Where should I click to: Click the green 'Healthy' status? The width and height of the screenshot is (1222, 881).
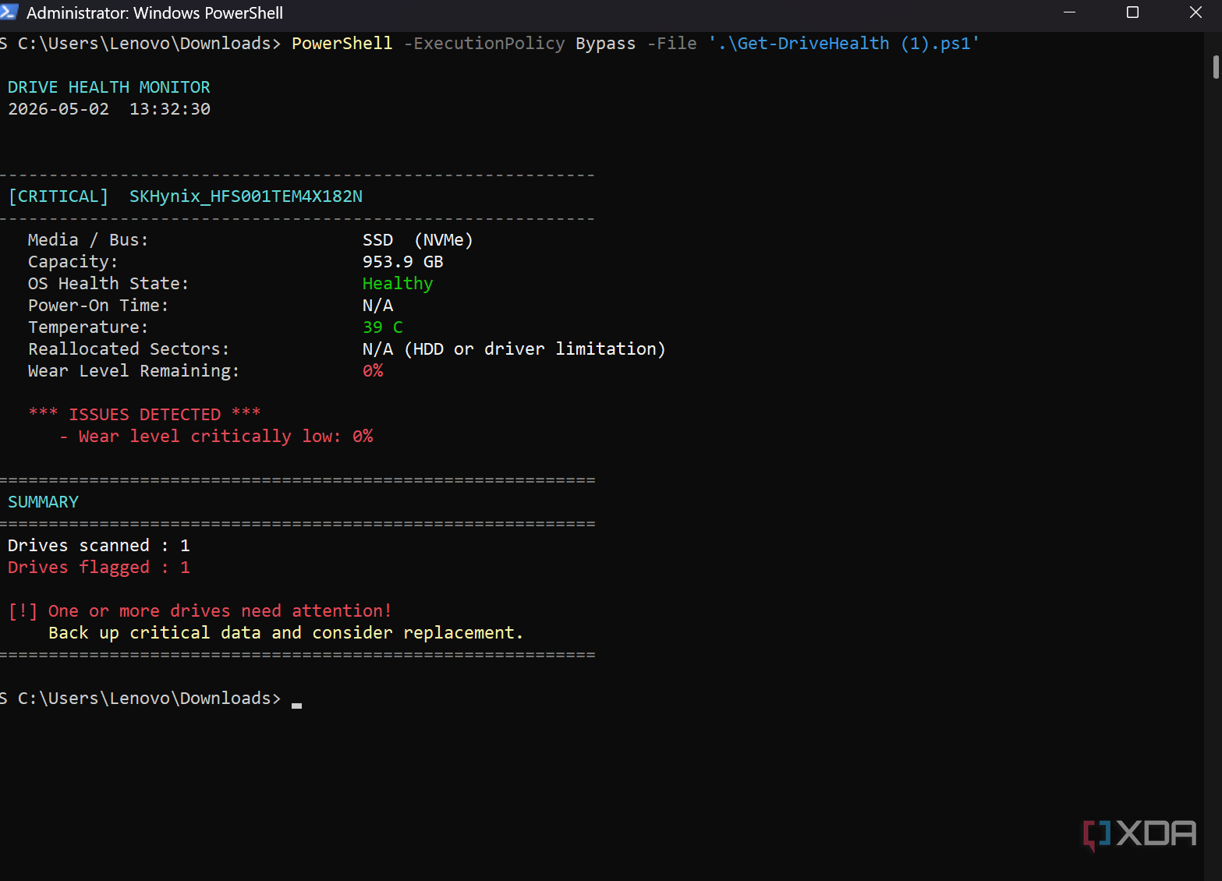pos(398,284)
